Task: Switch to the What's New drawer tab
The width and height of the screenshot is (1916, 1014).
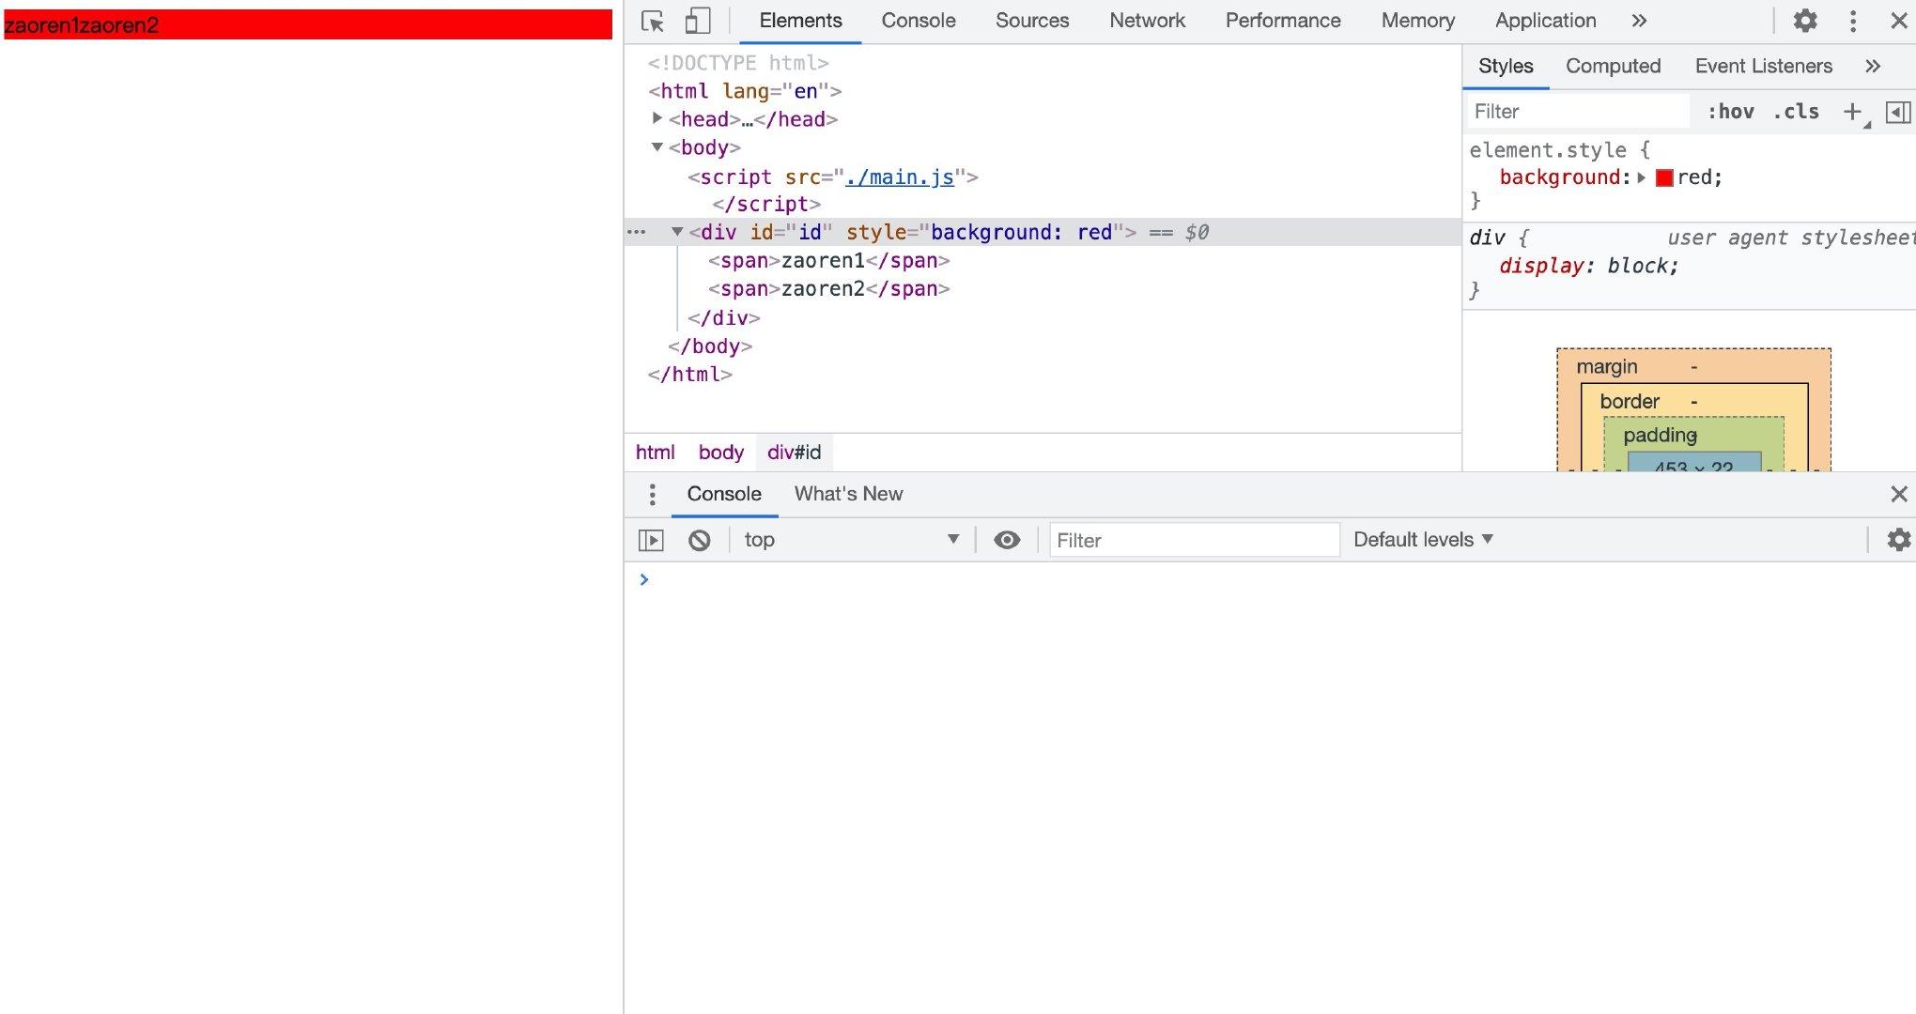Action: 848,494
